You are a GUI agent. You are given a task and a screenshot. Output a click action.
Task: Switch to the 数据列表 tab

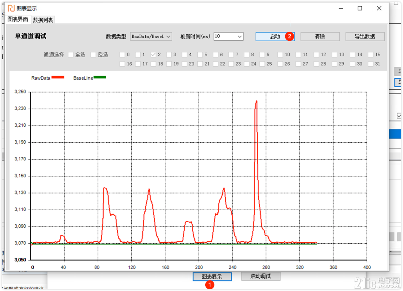coord(43,20)
